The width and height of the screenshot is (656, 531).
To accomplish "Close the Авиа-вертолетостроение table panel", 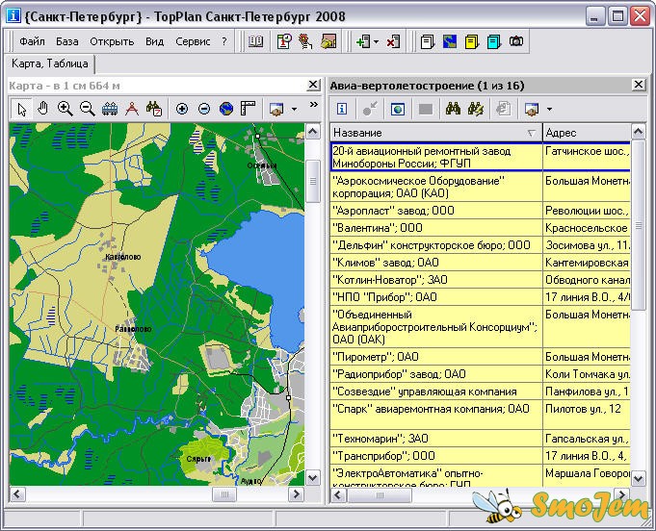I will [x=639, y=85].
